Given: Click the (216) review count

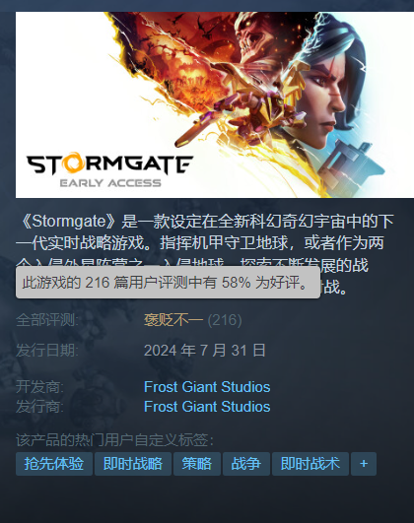Looking at the screenshot, I should pyautogui.click(x=225, y=320).
